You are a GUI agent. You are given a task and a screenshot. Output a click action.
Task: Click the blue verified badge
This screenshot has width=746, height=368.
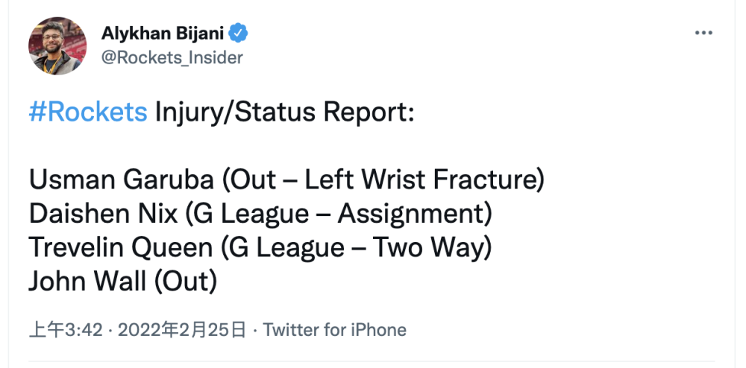(239, 33)
